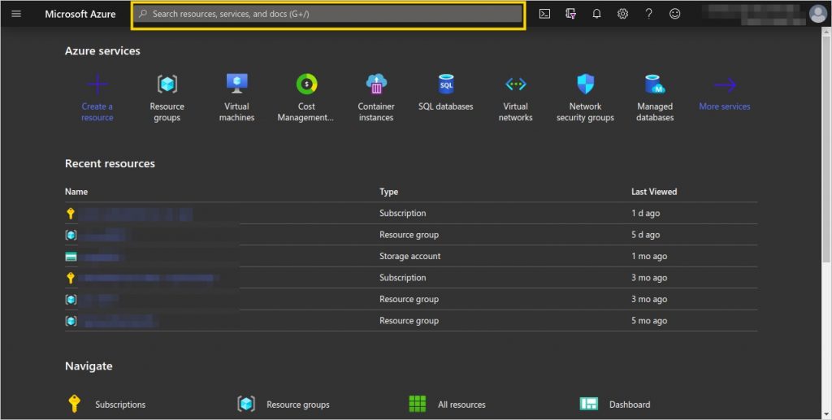Launch Cloud Shell from the top bar

coord(544,15)
